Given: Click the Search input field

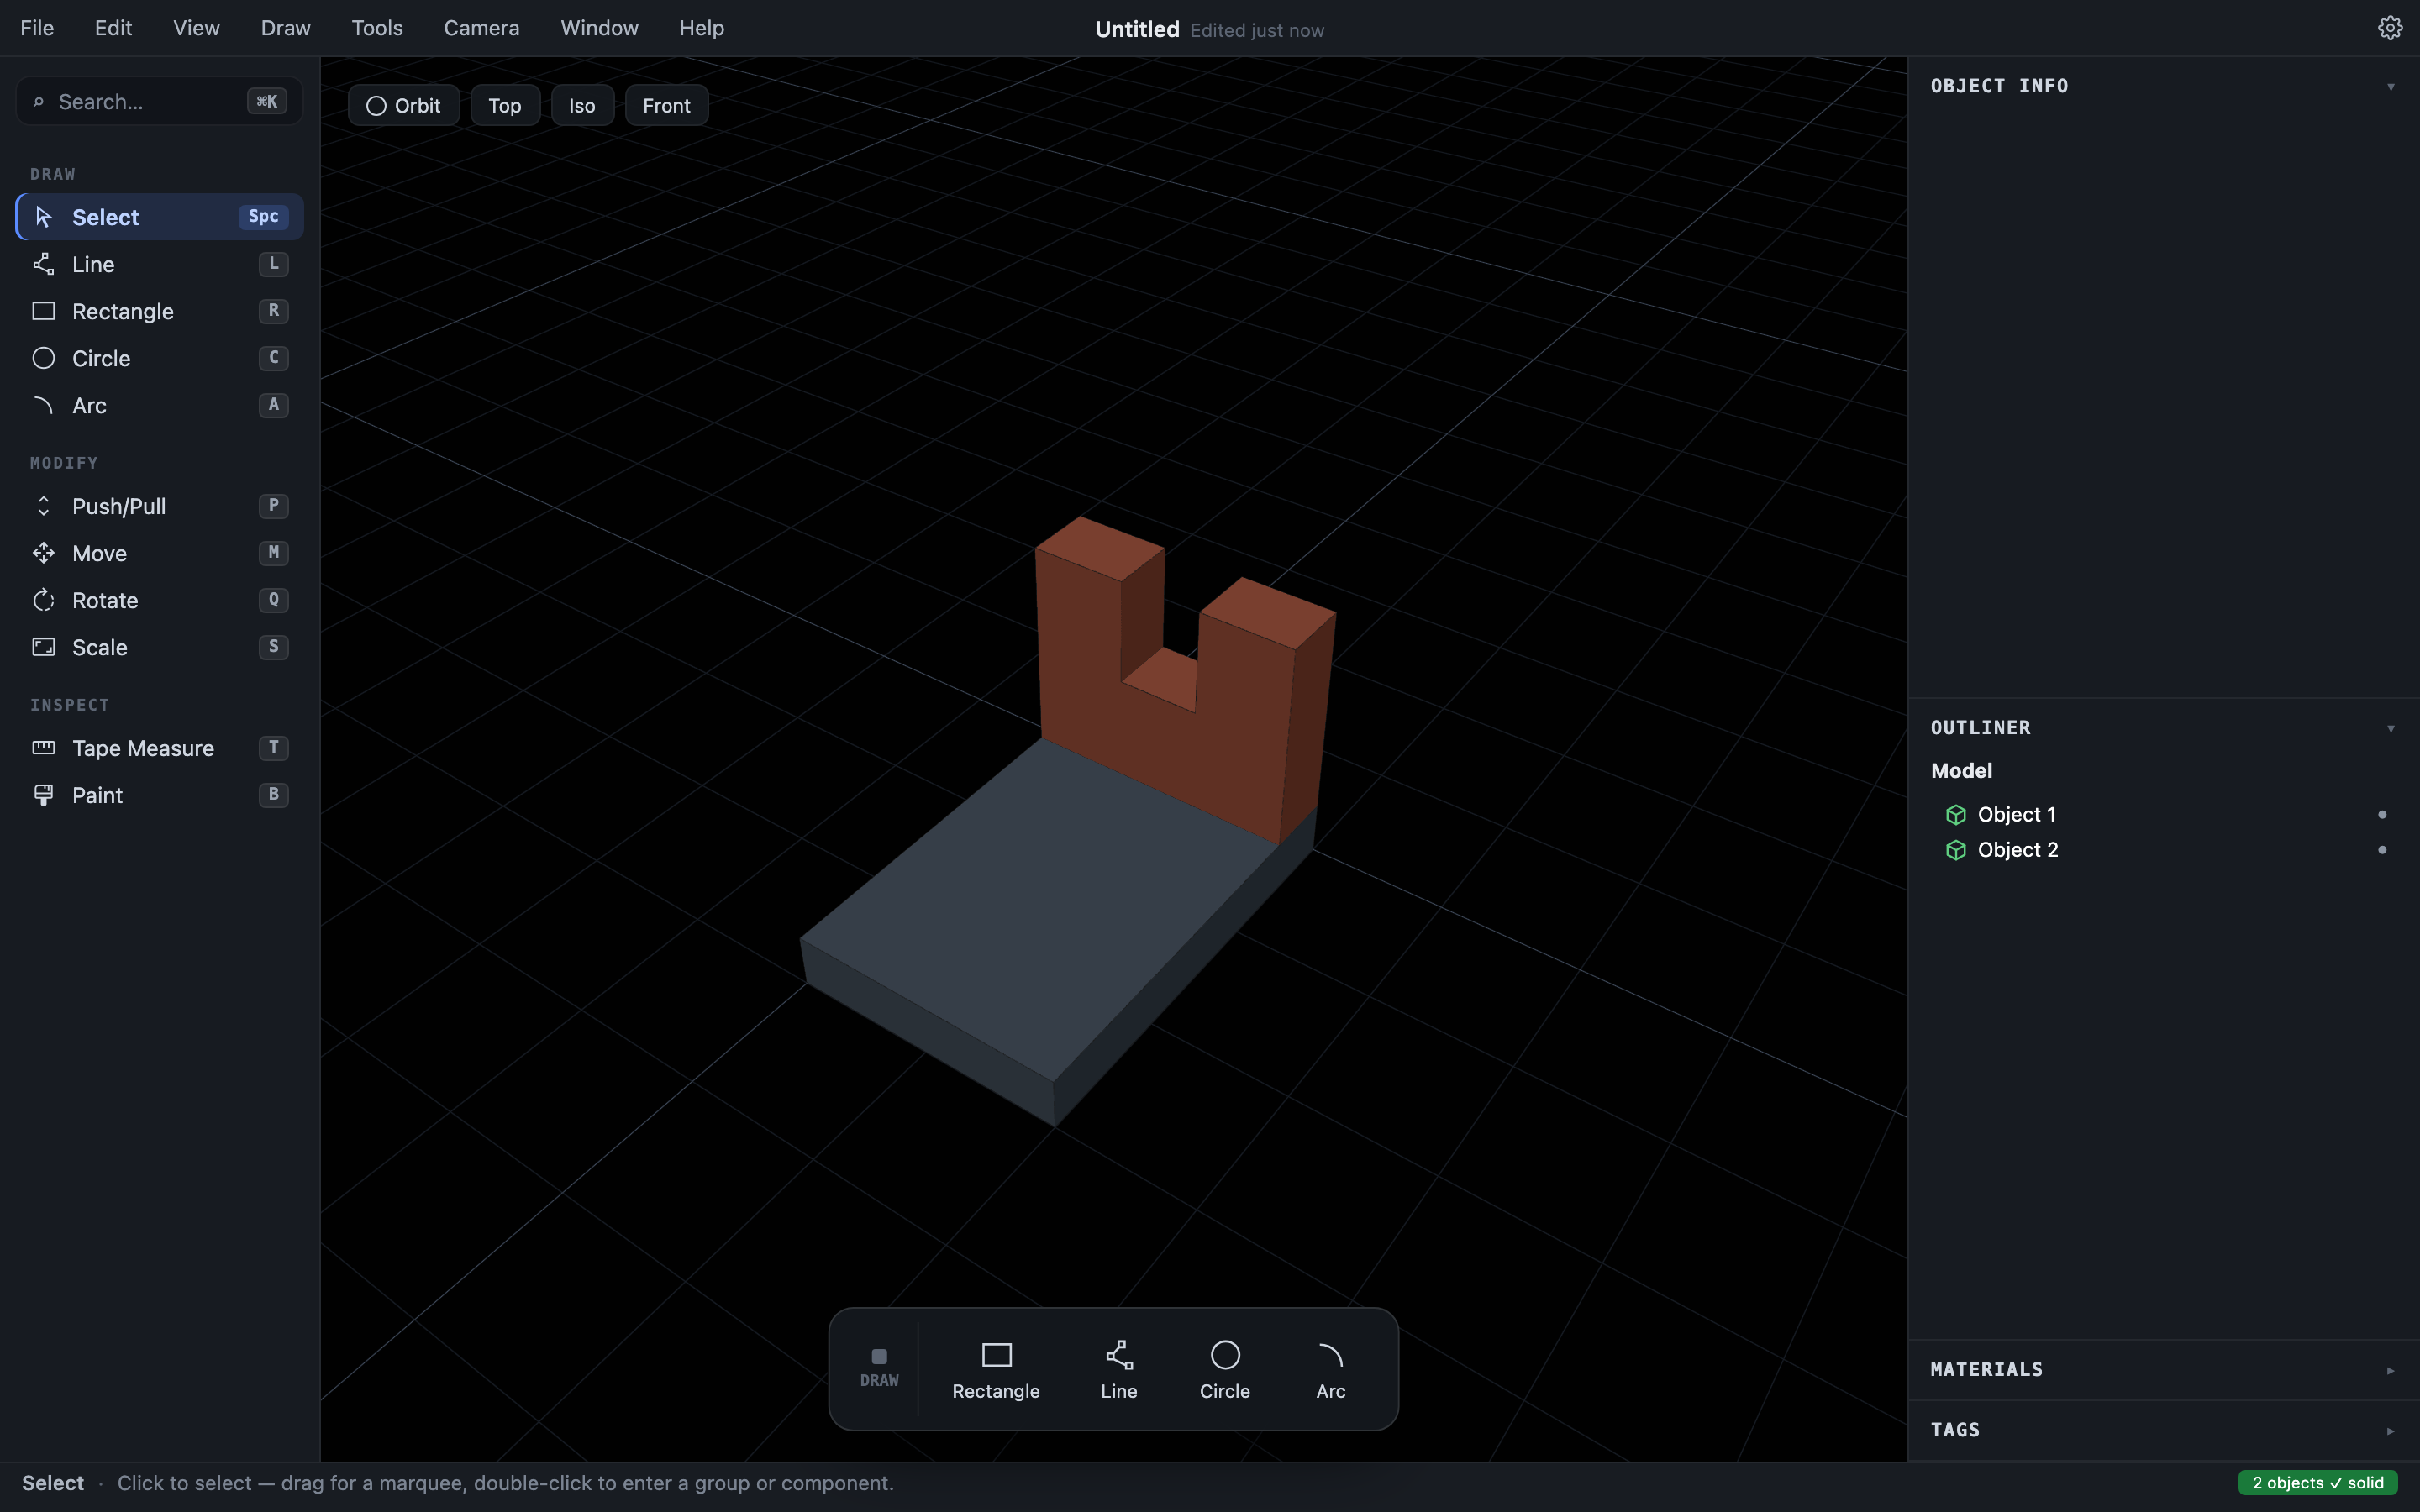Looking at the screenshot, I should pos(160,101).
